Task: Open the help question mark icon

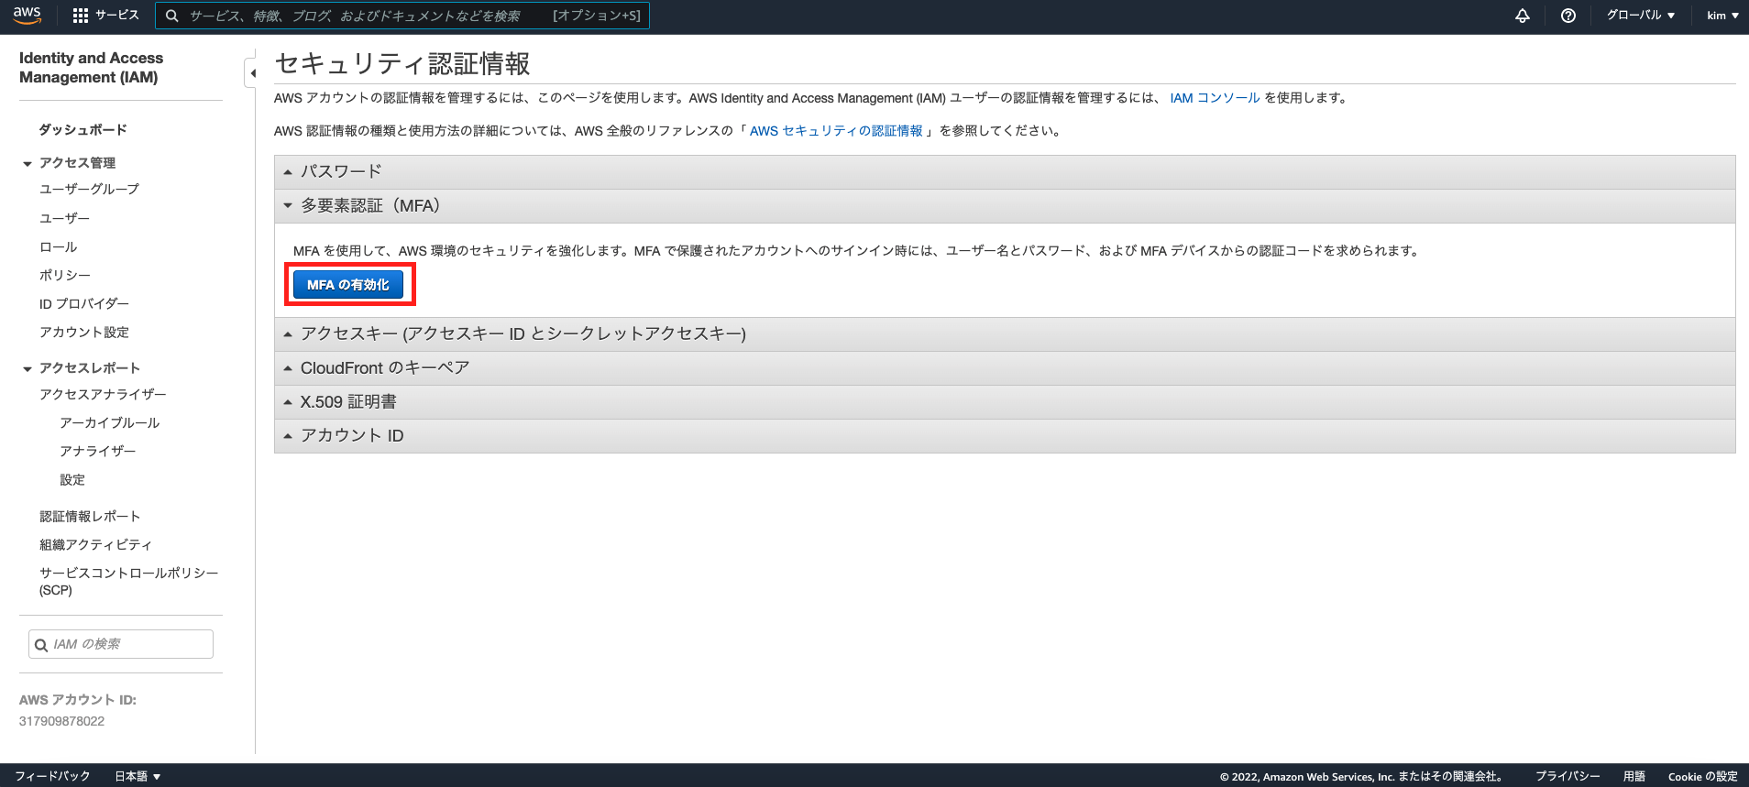Action: pyautogui.click(x=1568, y=16)
